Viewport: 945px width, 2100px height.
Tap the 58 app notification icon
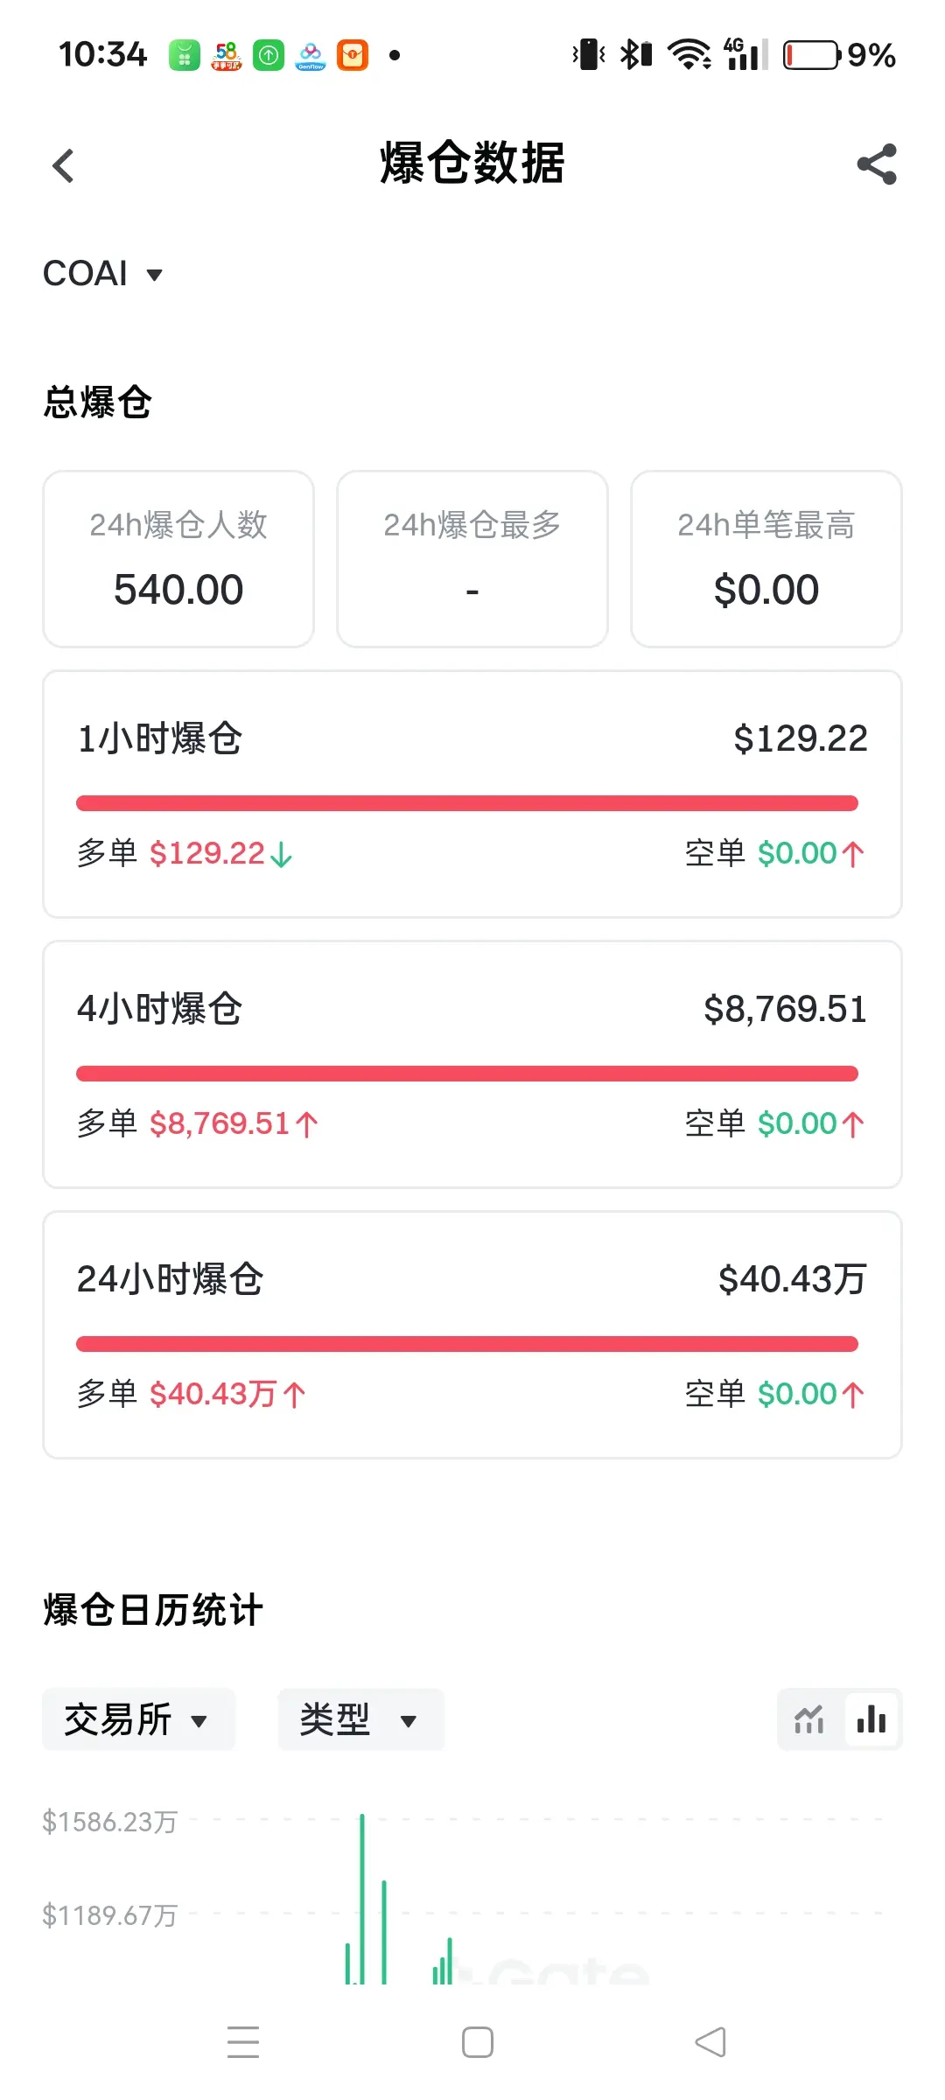click(x=227, y=55)
